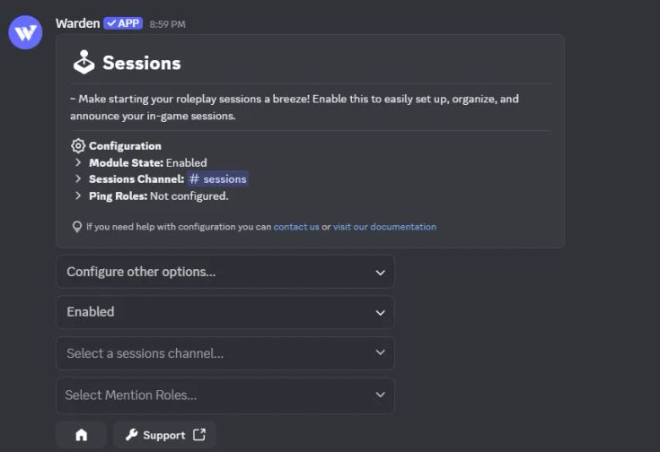
Task: Click the chevron beside Ping Roles
Action: point(78,196)
